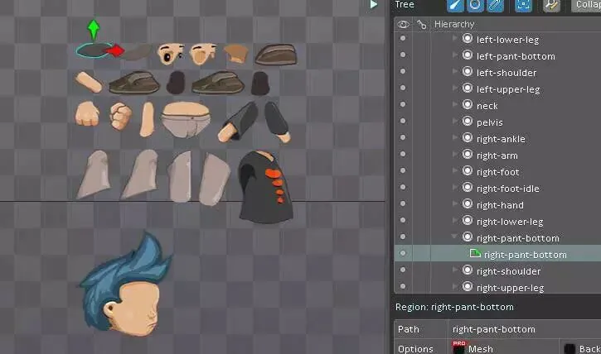Expand the left-upper-leg tree node
601x354 pixels.
[x=454, y=88]
